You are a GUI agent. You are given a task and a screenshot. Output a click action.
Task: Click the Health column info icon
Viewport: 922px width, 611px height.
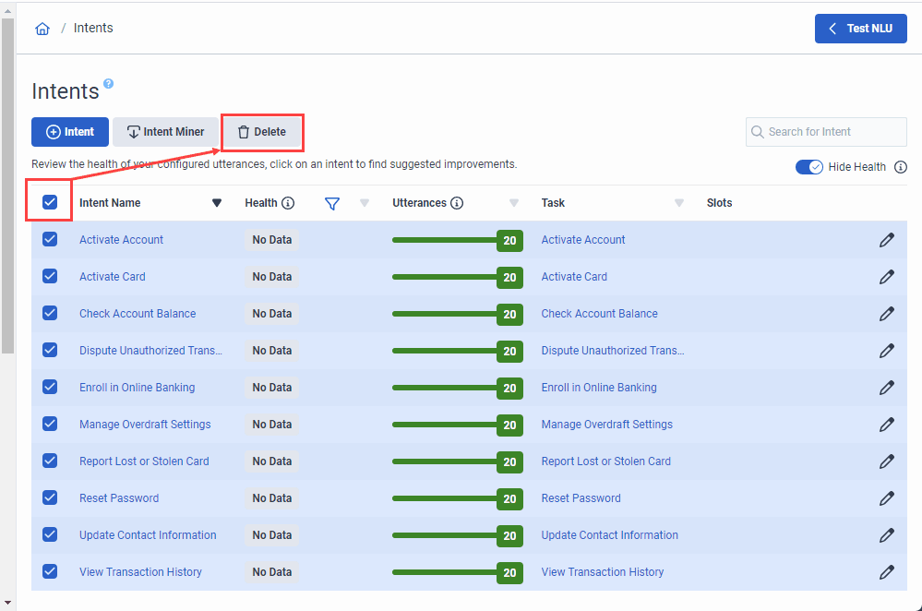pyautogui.click(x=288, y=203)
